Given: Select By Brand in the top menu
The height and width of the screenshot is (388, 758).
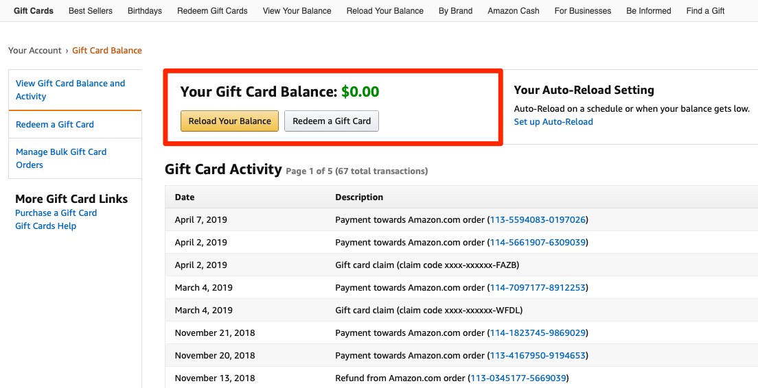Looking at the screenshot, I should (455, 10).
